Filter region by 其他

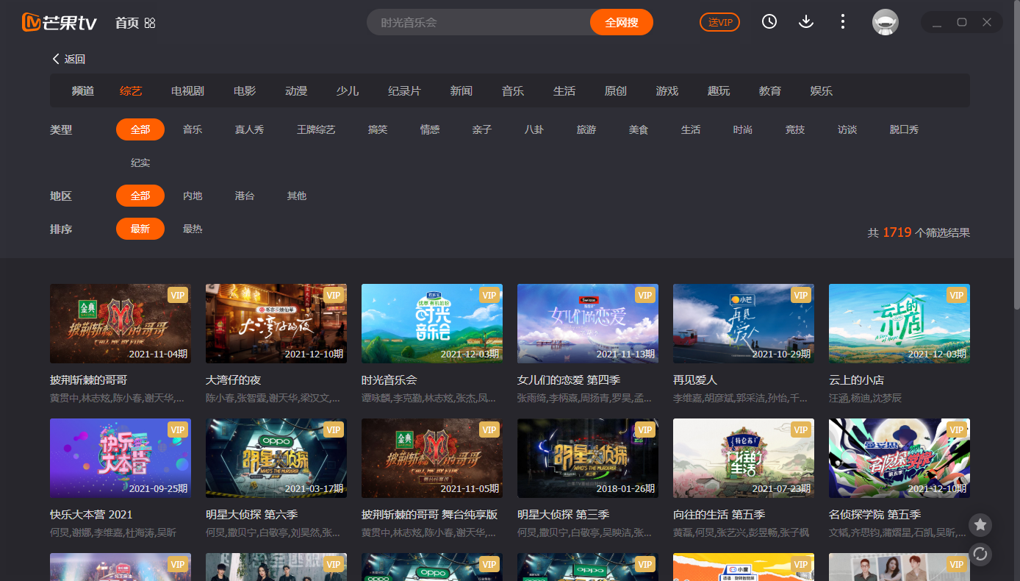pyautogui.click(x=297, y=196)
